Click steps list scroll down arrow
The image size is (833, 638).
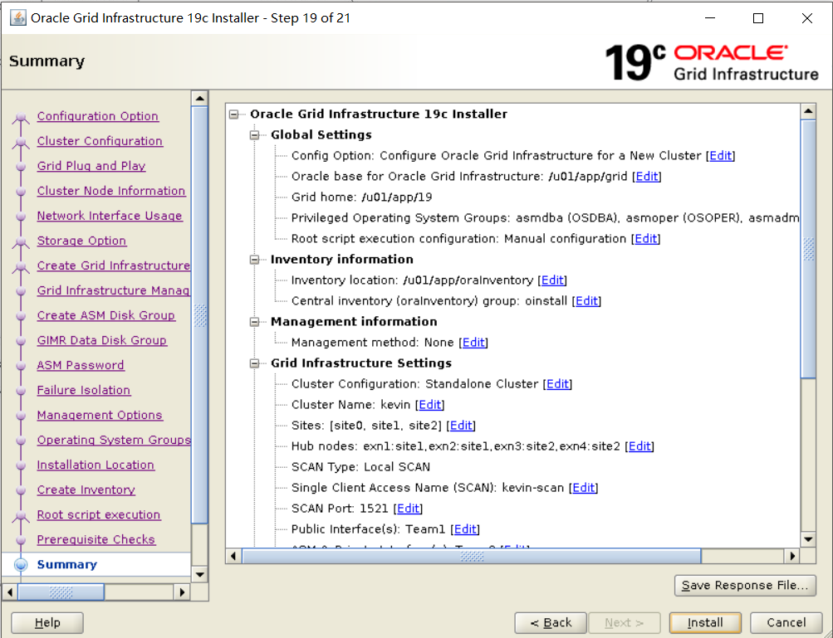pyautogui.click(x=200, y=574)
